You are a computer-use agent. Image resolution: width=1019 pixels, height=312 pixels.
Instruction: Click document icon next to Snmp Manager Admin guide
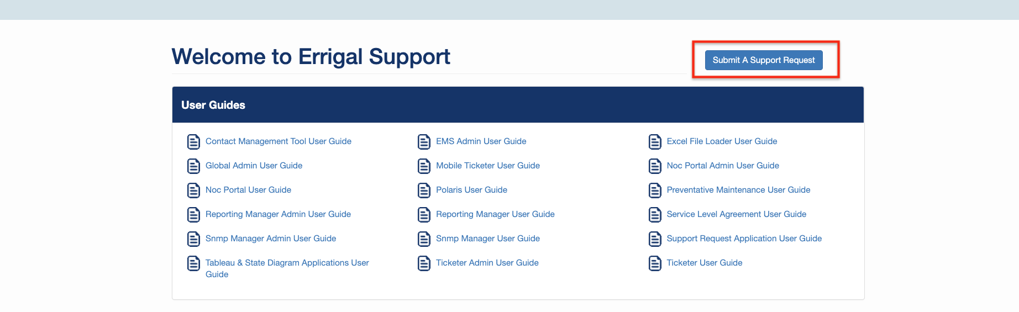(x=193, y=239)
